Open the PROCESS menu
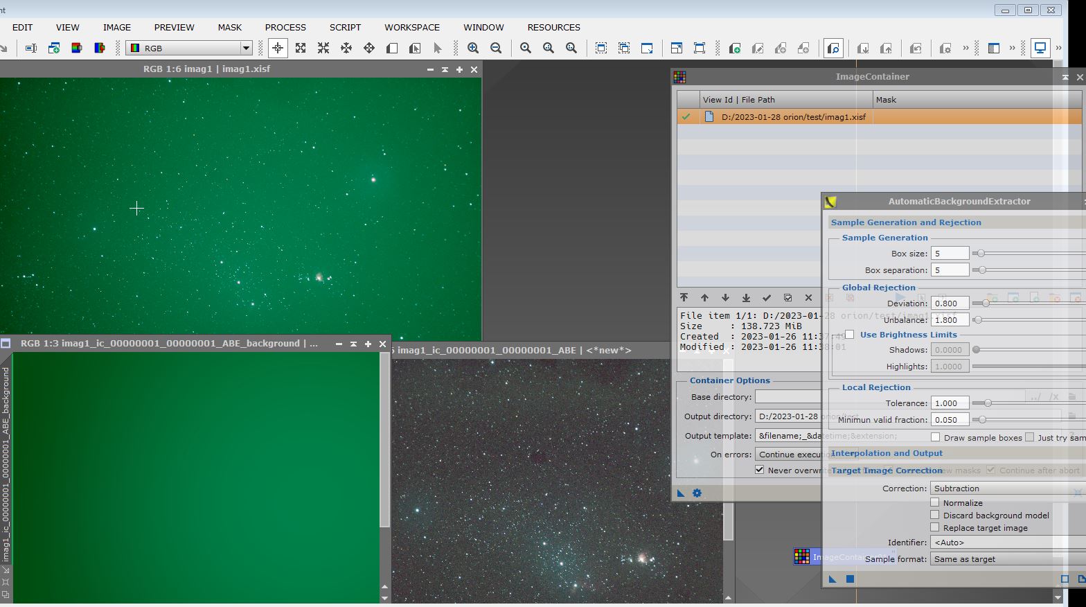This screenshot has height=607, width=1086. [x=285, y=27]
